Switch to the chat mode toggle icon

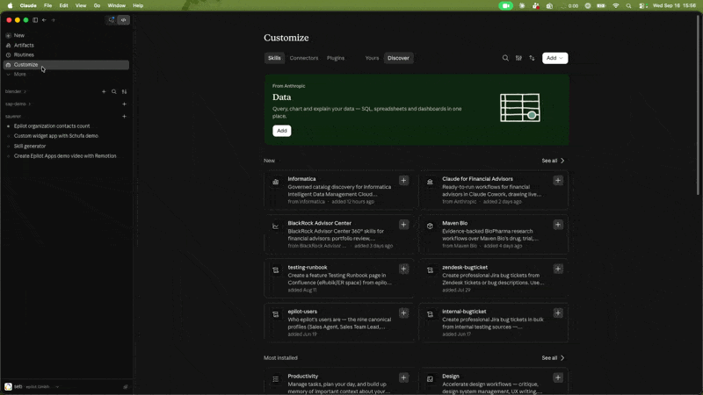click(x=112, y=19)
